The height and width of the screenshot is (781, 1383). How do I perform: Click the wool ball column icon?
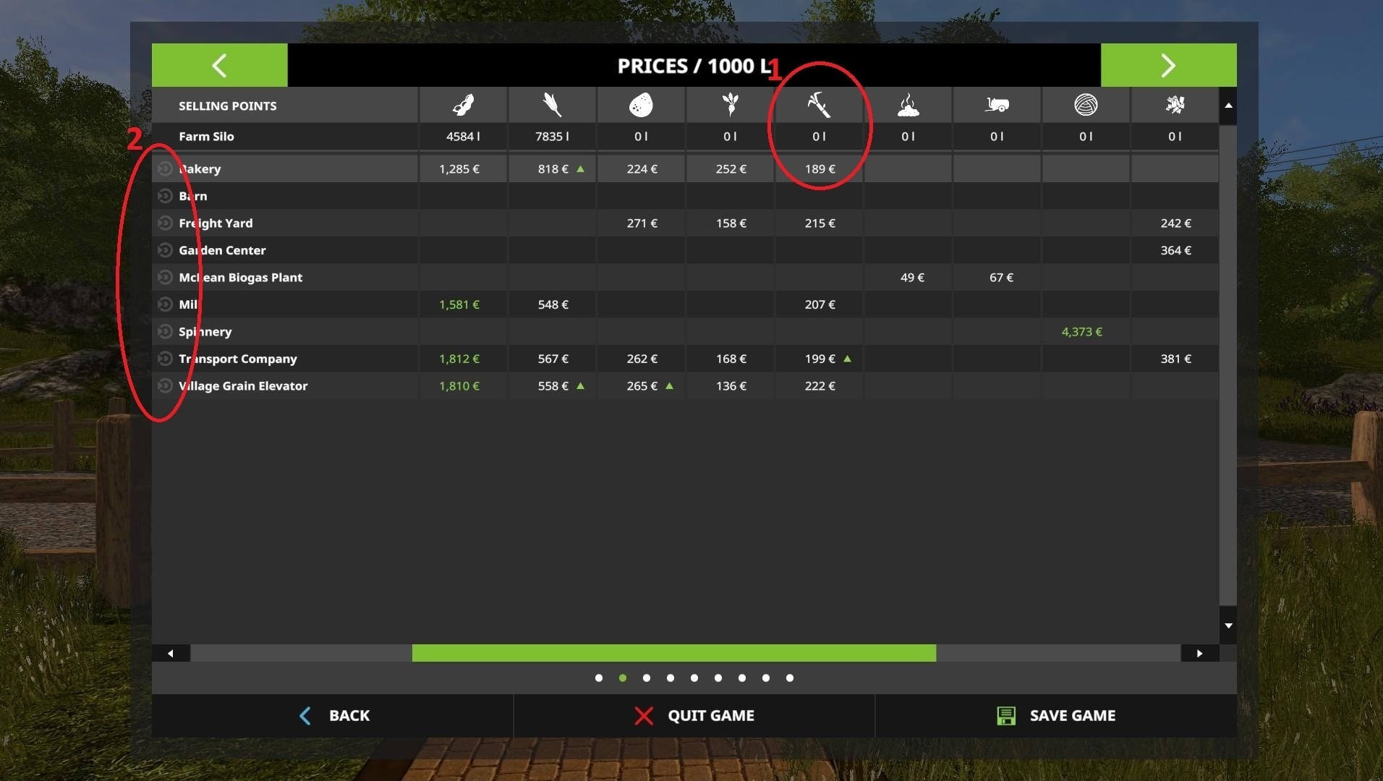click(1086, 106)
